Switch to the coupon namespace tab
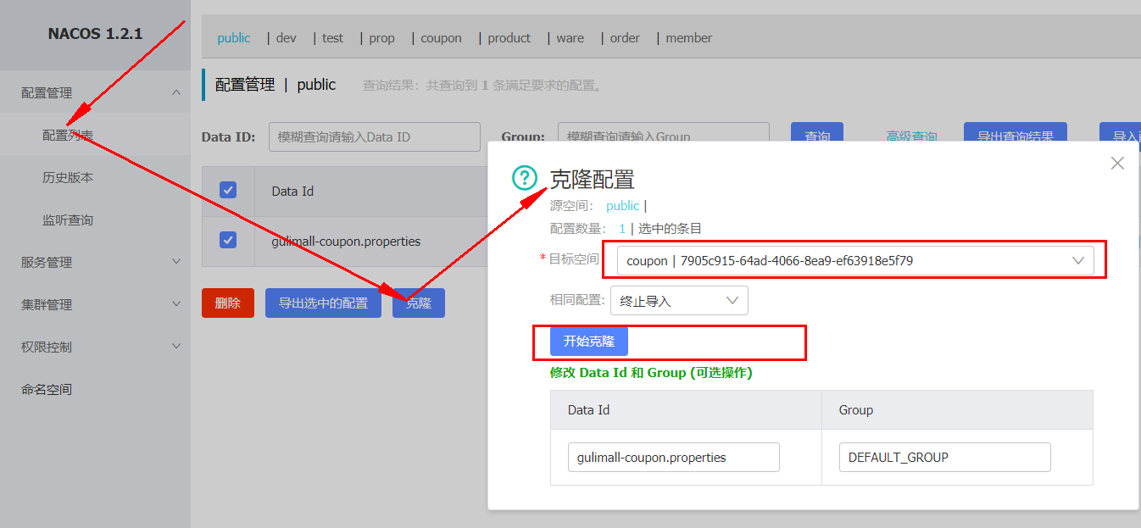Viewport: 1141px width, 528px height. pos(442,38)
